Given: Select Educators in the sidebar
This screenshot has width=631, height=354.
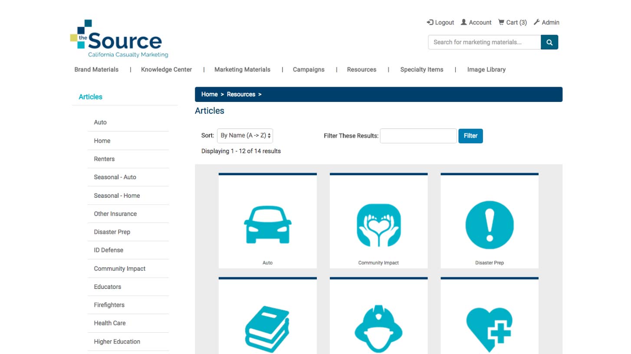Looking at the screenshot, I should click(x=108, y=287).
